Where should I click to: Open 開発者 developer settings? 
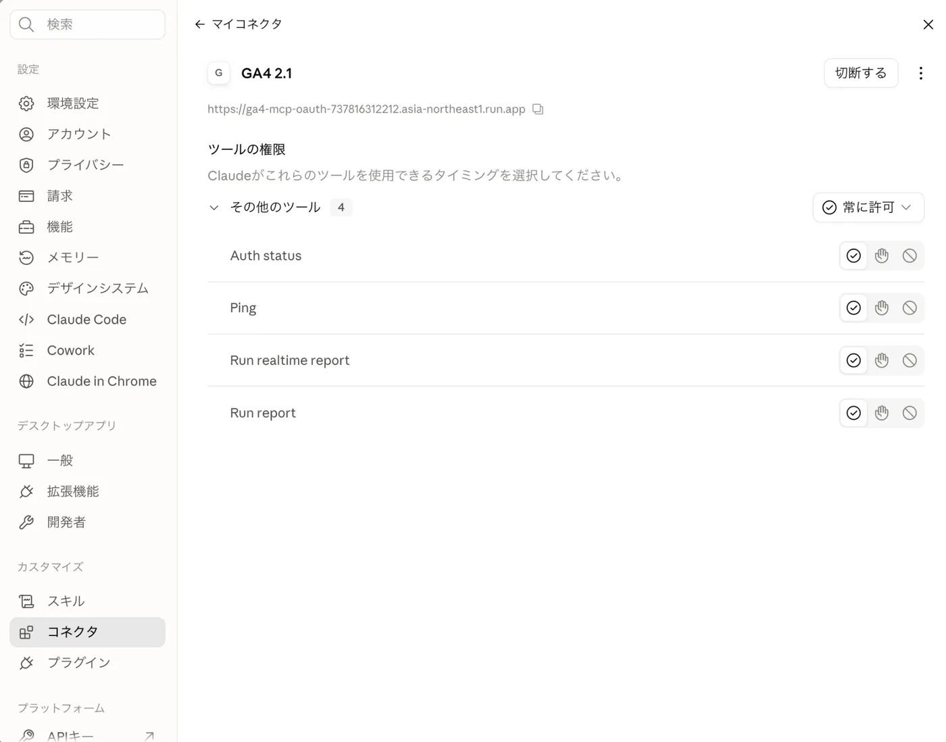(87, 522)
